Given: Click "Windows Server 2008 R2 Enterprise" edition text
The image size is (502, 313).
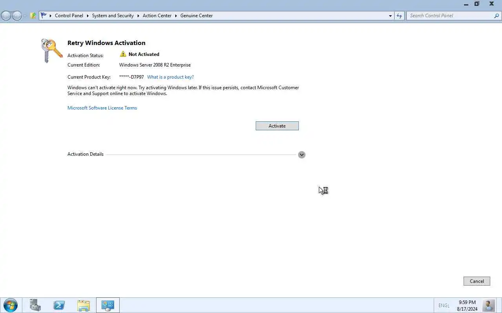Looking at the screenshot, I should (x=155, y=65).
